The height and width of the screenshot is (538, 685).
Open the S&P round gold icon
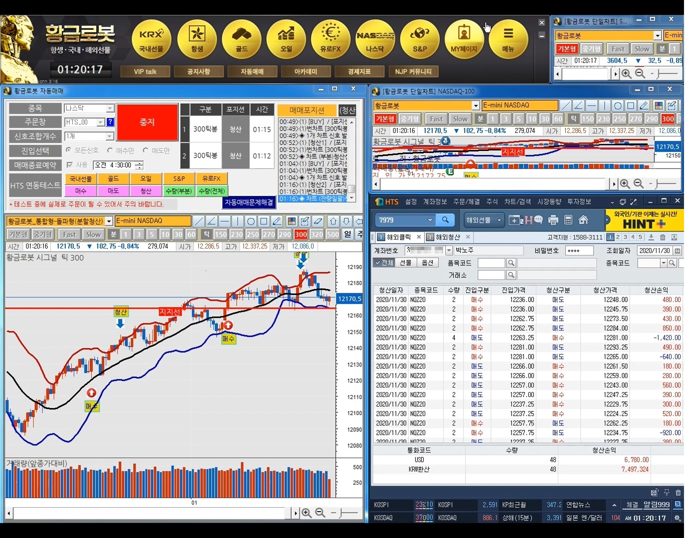[420, 39]
